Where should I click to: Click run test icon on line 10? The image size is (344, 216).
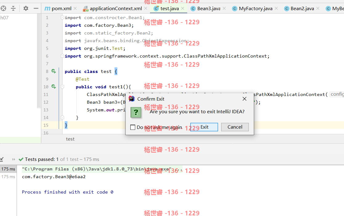pyautogui.click(x=54, y=86)
